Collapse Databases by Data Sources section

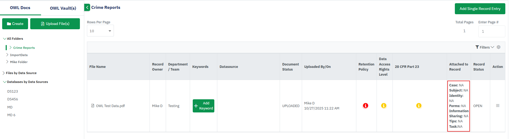click(x=5, y=82)
